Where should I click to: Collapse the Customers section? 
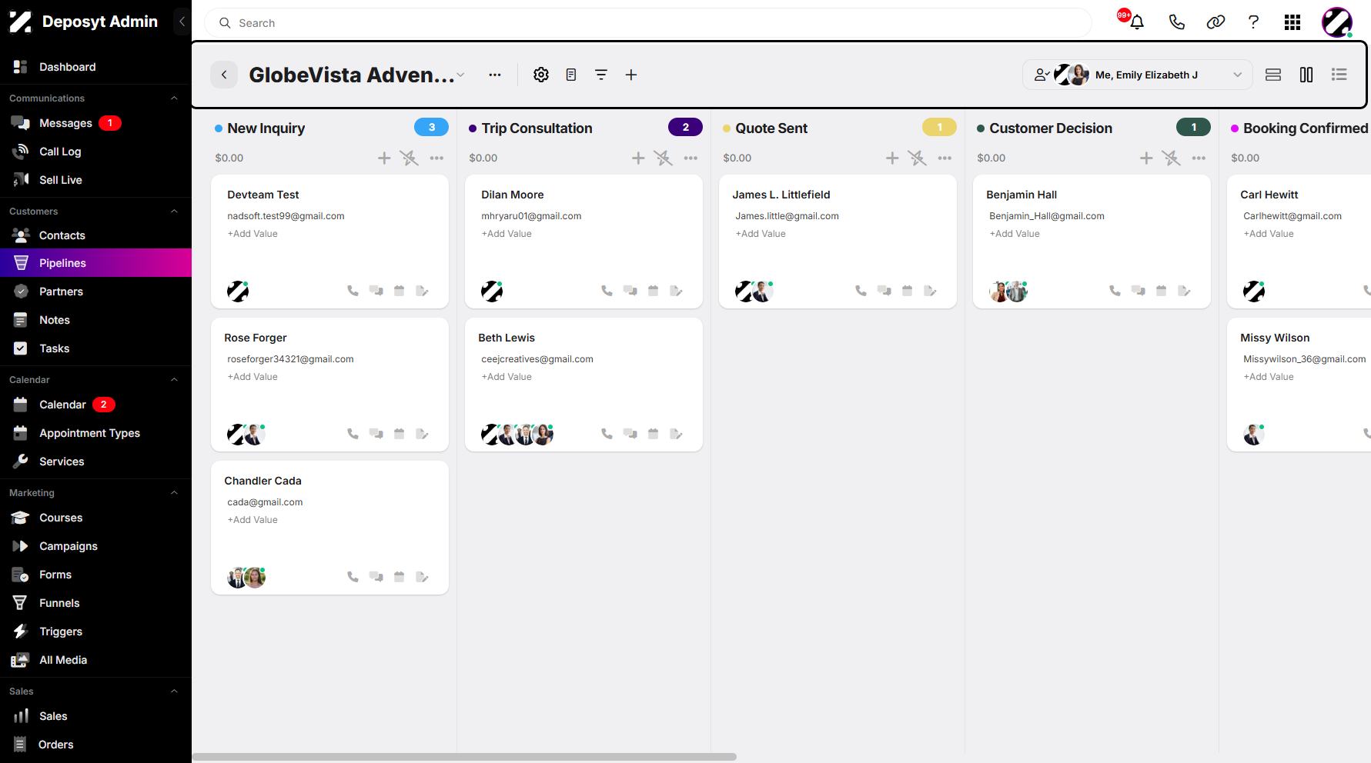(x=174, y=212)
